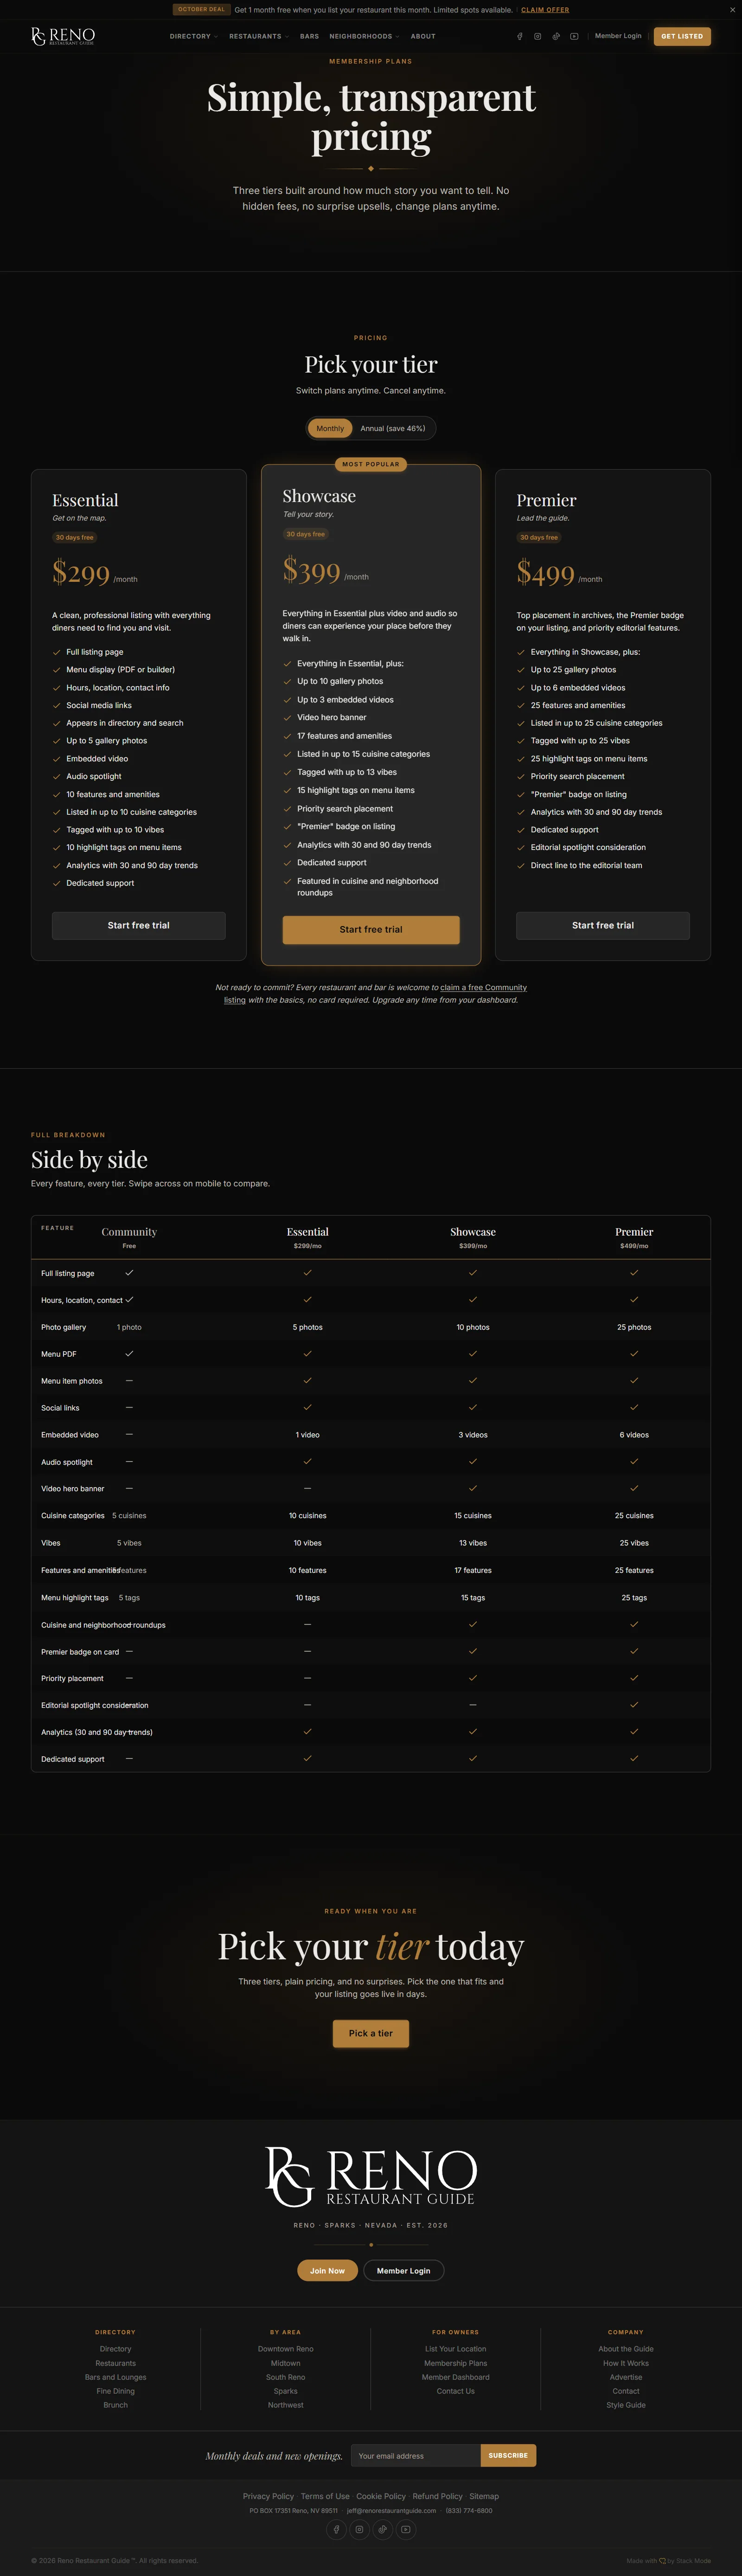Expand the Neighborhoods nav dropdown

click(364, 36)
